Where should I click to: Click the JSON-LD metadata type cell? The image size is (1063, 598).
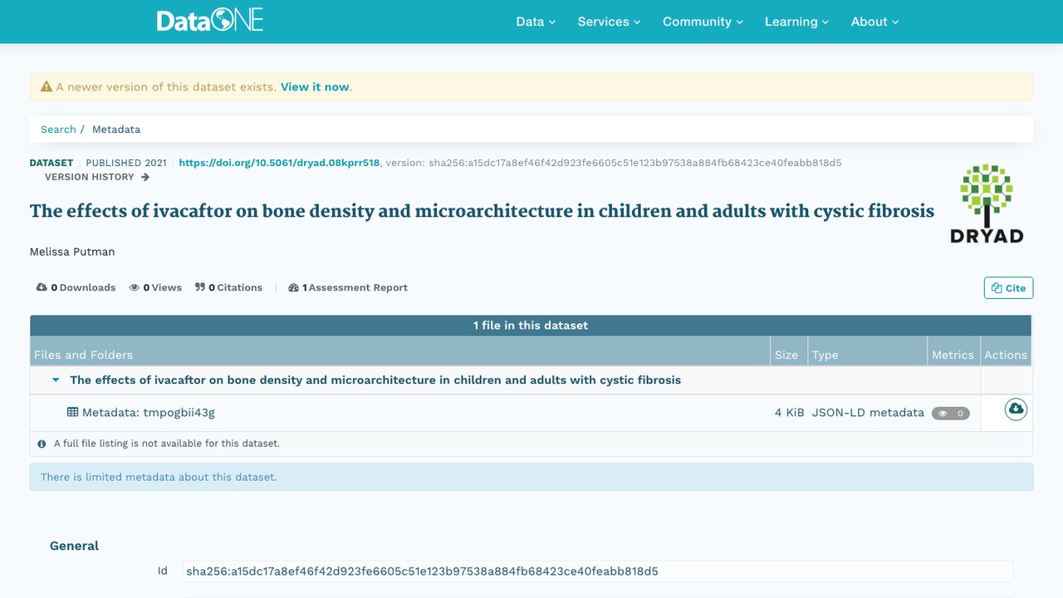pyautogui.click(x=868, y=412)
